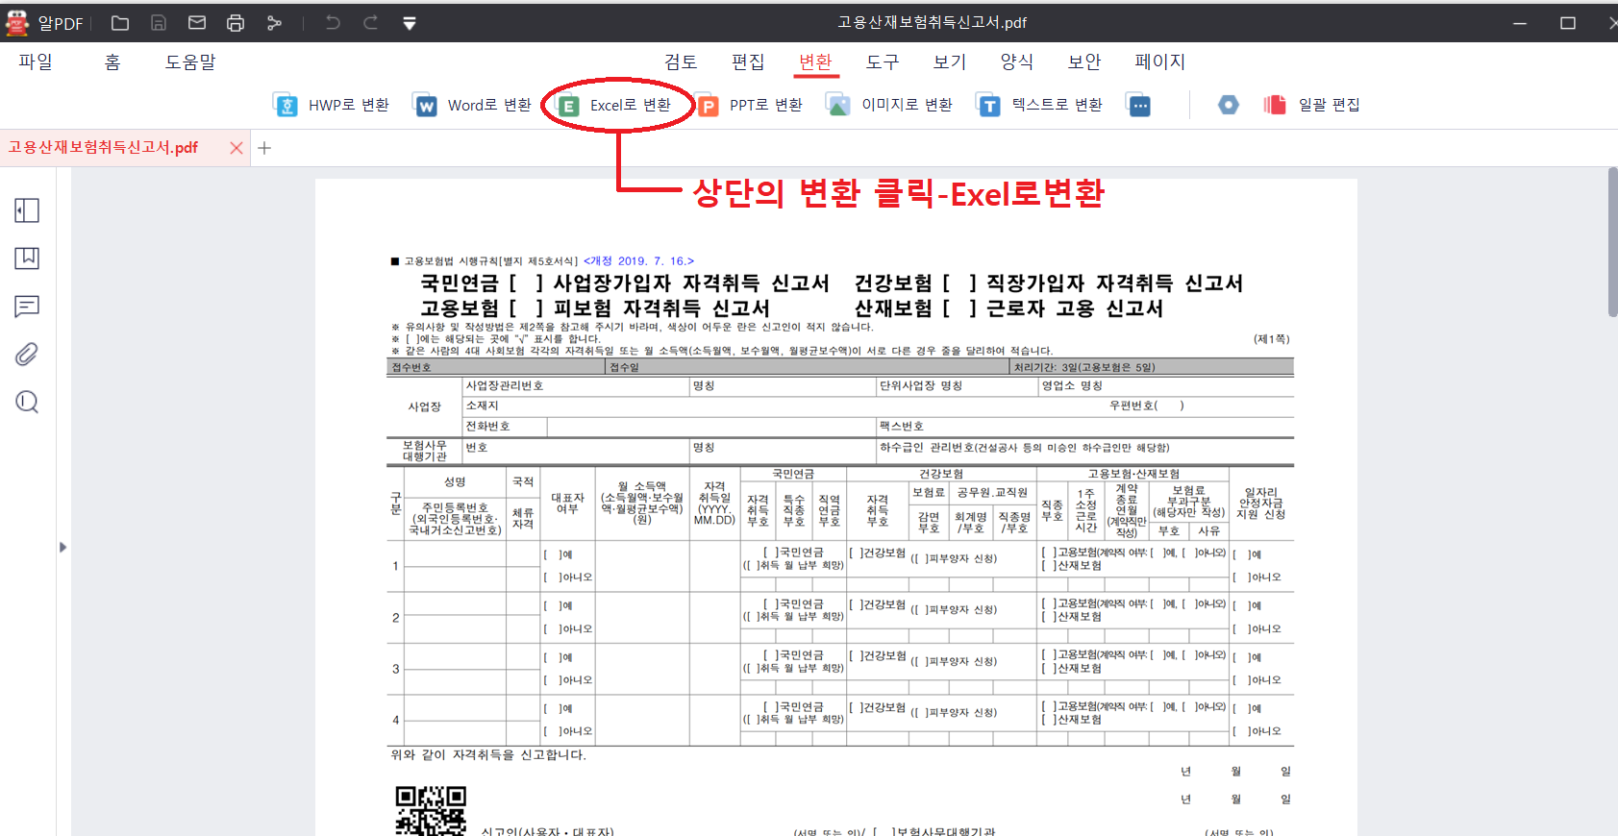Minimize the AlPDF window

tap(1520, 23)
